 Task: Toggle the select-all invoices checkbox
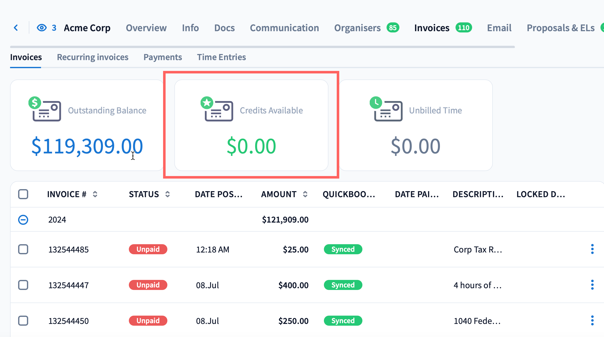(23, 194)
